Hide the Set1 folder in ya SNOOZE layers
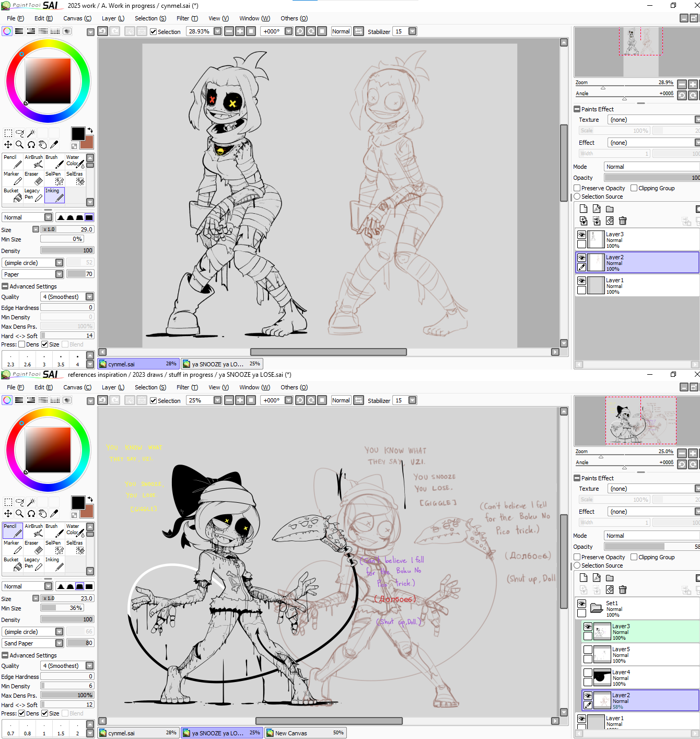 (x=581, y=604)
